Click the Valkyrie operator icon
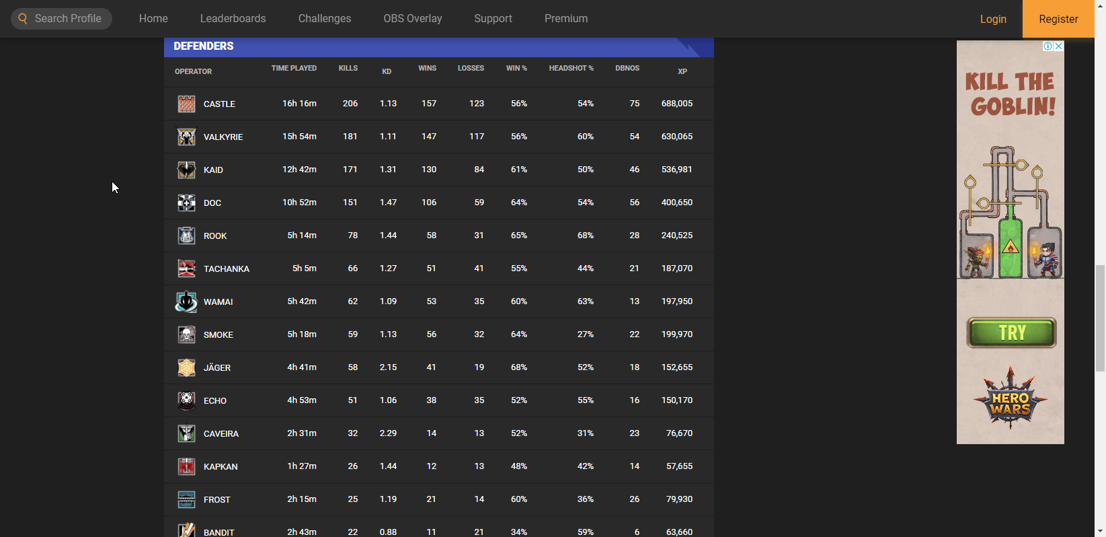 coord(186,137)
